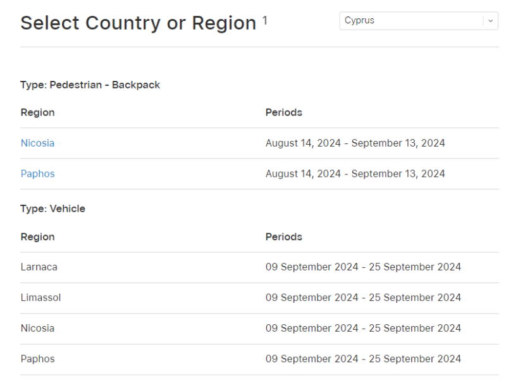Select the Limassol vehicle row

(259, 298)
